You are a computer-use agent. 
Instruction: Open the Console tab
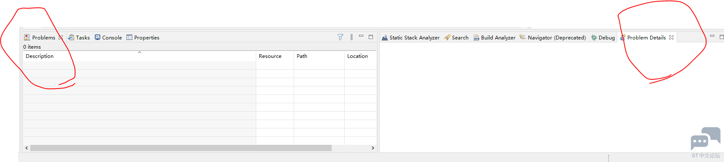108,37
